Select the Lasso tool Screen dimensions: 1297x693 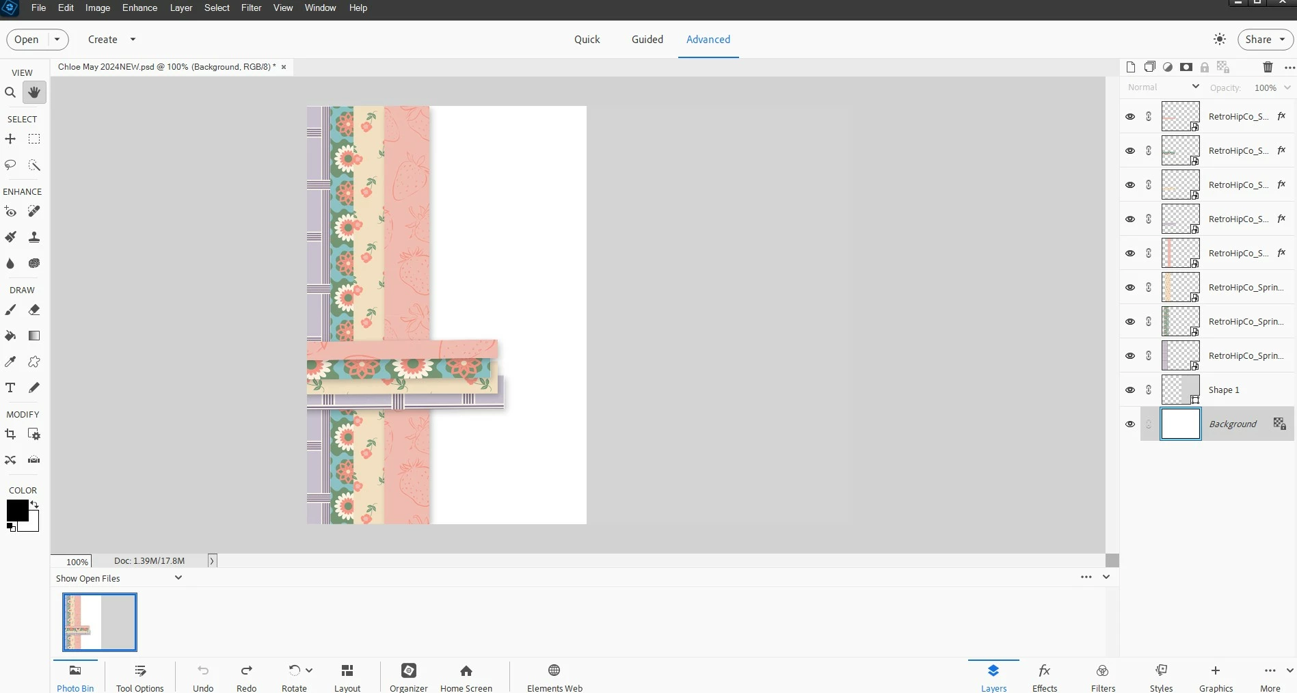(x=10, y=165)
